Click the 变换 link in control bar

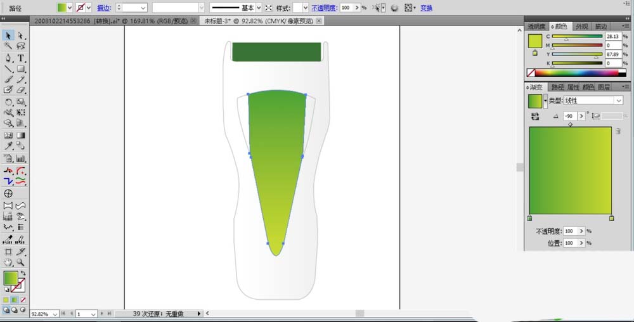(x=426, y=8)
